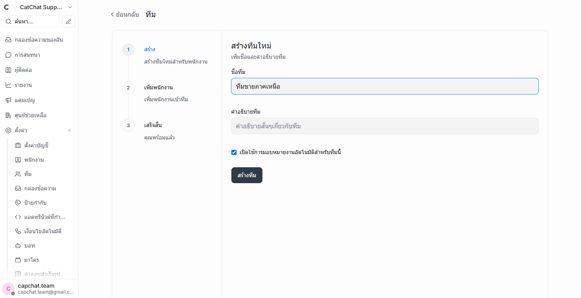Click the tag icon for ป้ายกำกับ
Viewport: 581px width, 298px height.
point(18,203)
